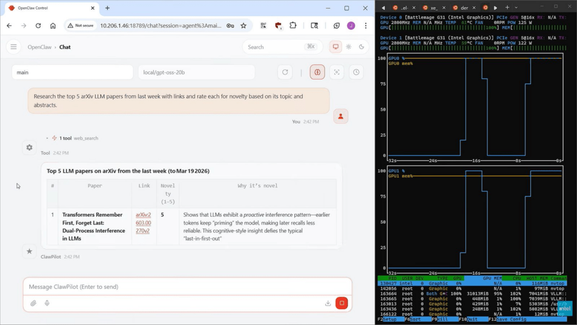Click the gear icon next to Tool message

coord(29,147)
